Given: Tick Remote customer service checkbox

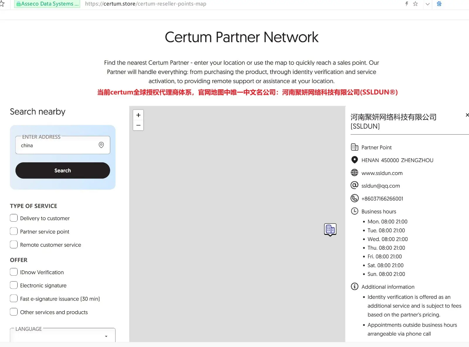Looking at the screenshot, I should tap(14, 245).
